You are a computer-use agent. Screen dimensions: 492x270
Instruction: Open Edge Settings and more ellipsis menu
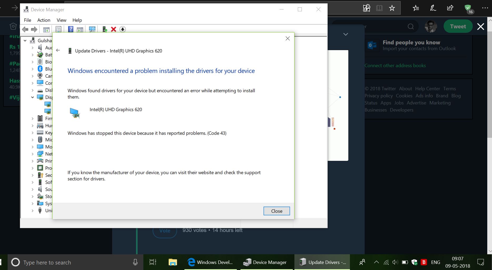485,8
